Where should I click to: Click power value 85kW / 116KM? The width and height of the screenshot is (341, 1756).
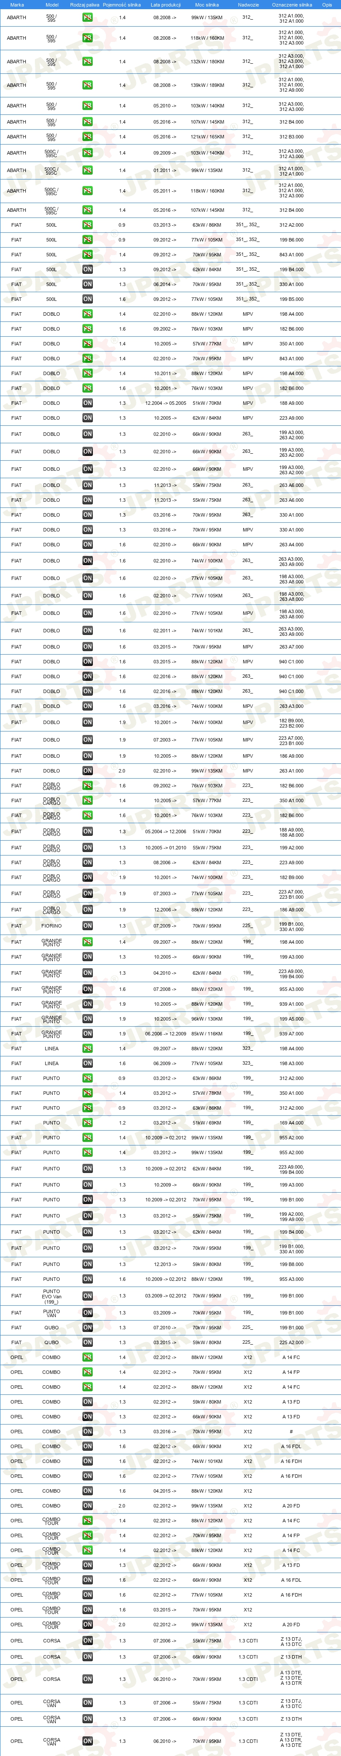(x=207, y=1034)
